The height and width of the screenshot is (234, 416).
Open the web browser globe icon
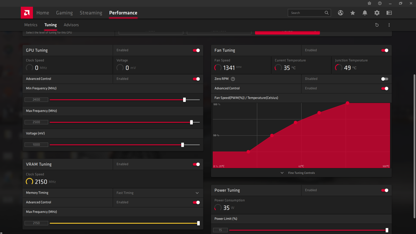click(341, 13)
